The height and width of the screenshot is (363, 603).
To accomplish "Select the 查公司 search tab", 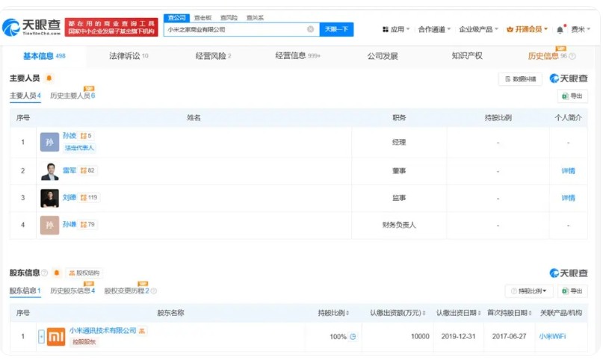I will point(176,18).
